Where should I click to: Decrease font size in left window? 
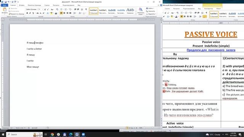pyautogui.click(x=48, y=10)
